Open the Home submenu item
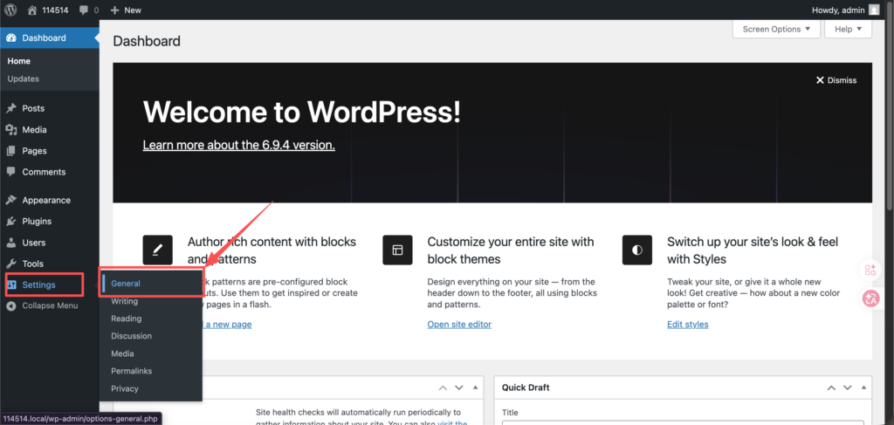The width and height of the screenshot is (894, 425). [x=19, y=61]
